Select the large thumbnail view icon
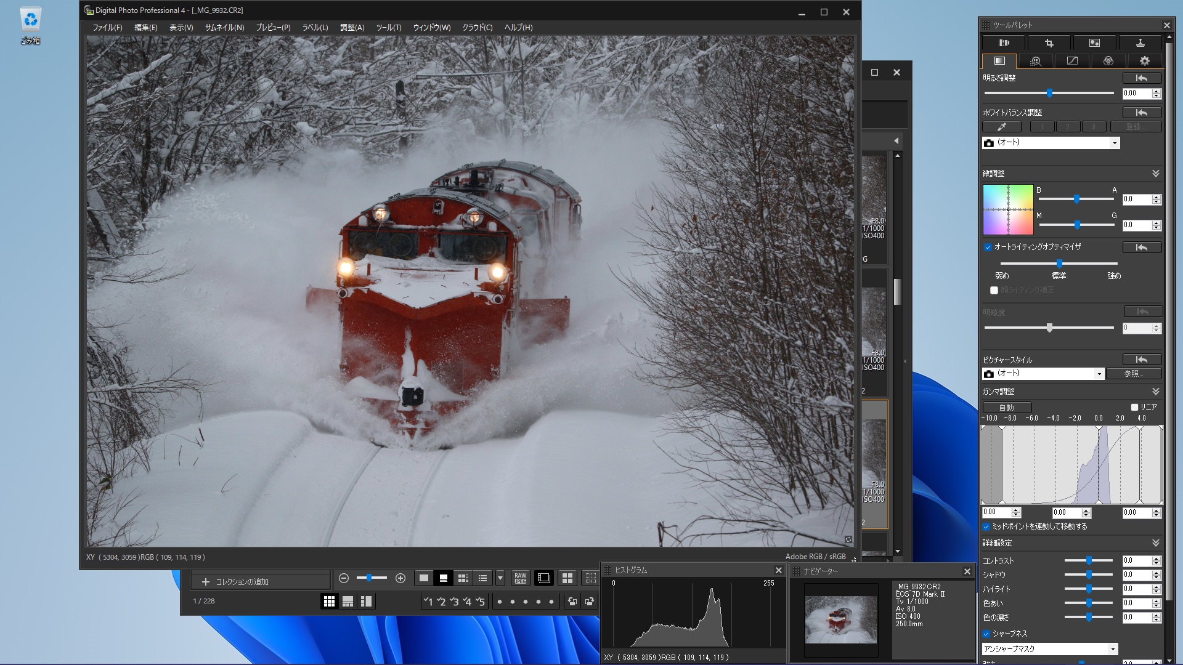Image resolution: width=1183 pixels, height=665 pixels. click(423, 578)
